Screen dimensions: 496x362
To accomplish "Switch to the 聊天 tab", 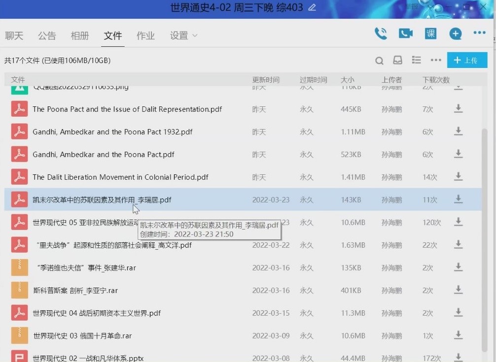I will 14,35.
